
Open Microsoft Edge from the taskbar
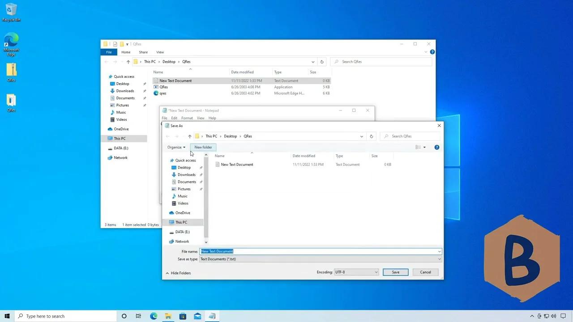pos(154,316)
